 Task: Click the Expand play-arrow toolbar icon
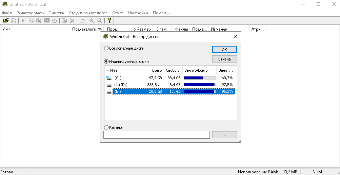pos(23,21)
